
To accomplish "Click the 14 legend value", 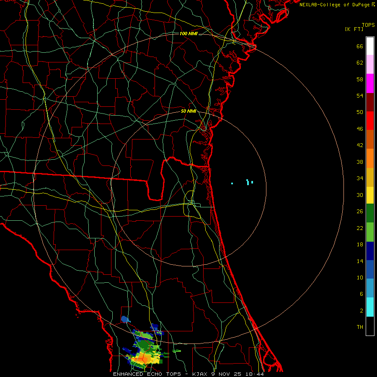I will pyautogui.click(x=360, y=261).
